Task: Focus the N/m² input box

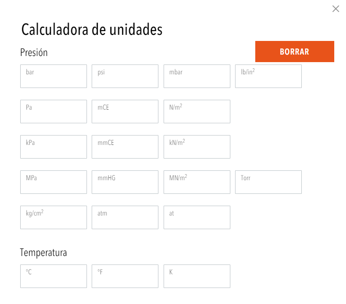Action: 197,112
